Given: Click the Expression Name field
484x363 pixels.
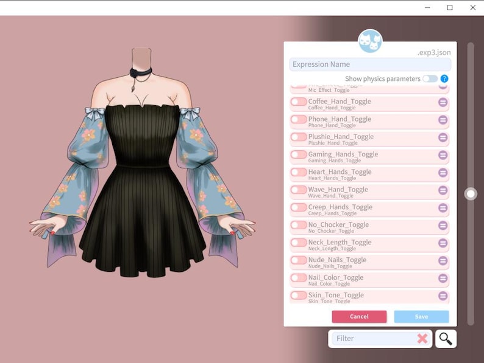Looking at the screenshot, I should point(370,64).
